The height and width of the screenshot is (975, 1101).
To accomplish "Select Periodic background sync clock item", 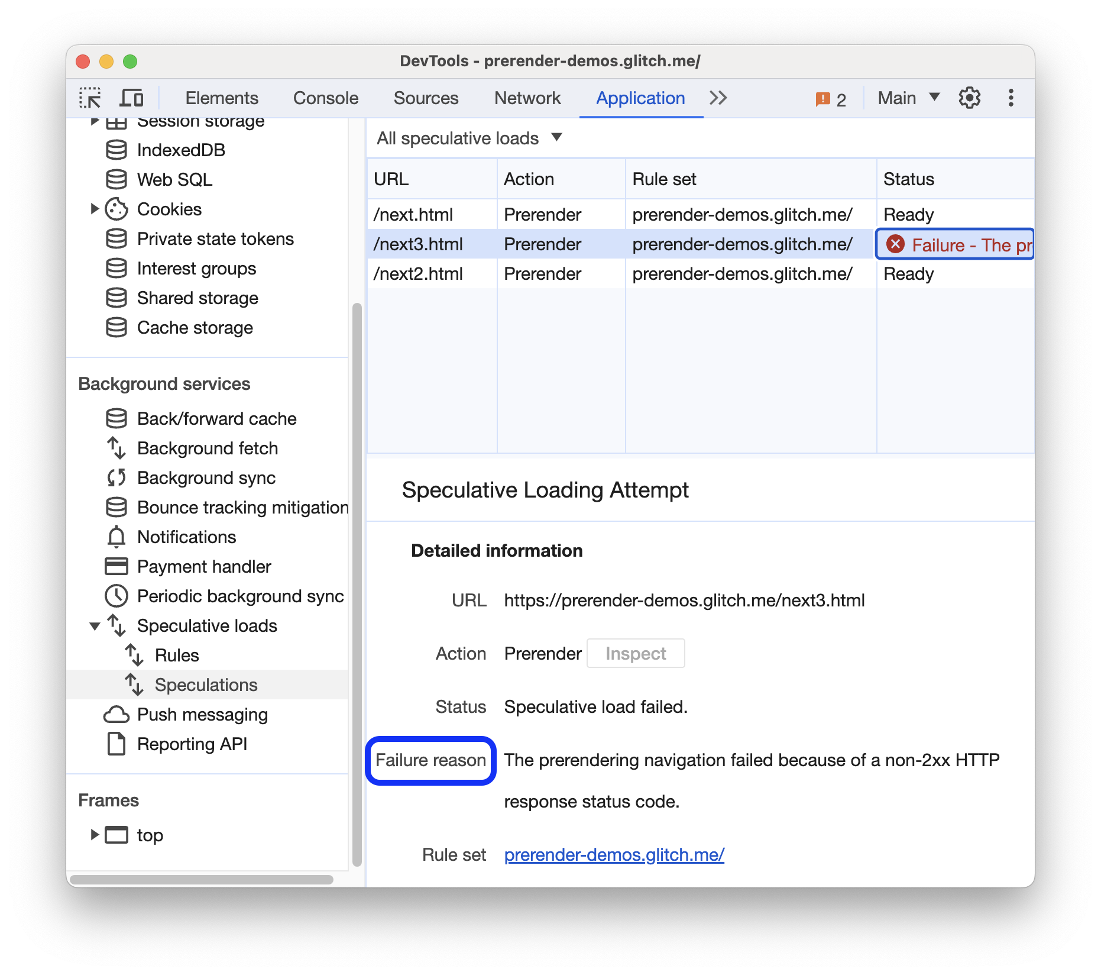I will coord(239,596).
